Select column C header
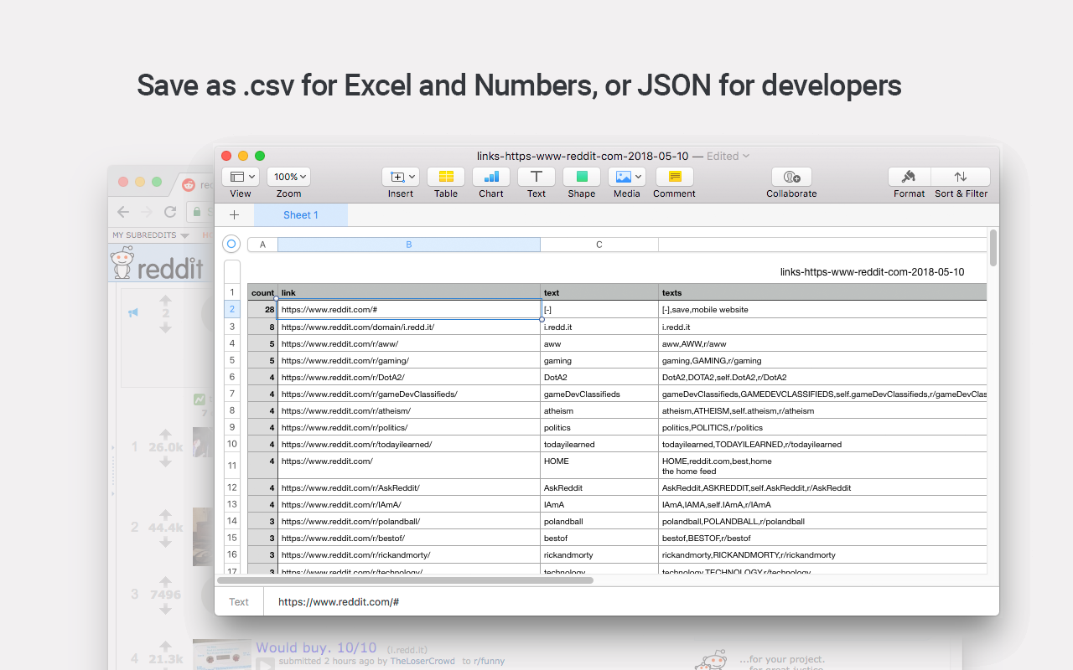This screenshot has width=1073, height=670. [599, 245]
